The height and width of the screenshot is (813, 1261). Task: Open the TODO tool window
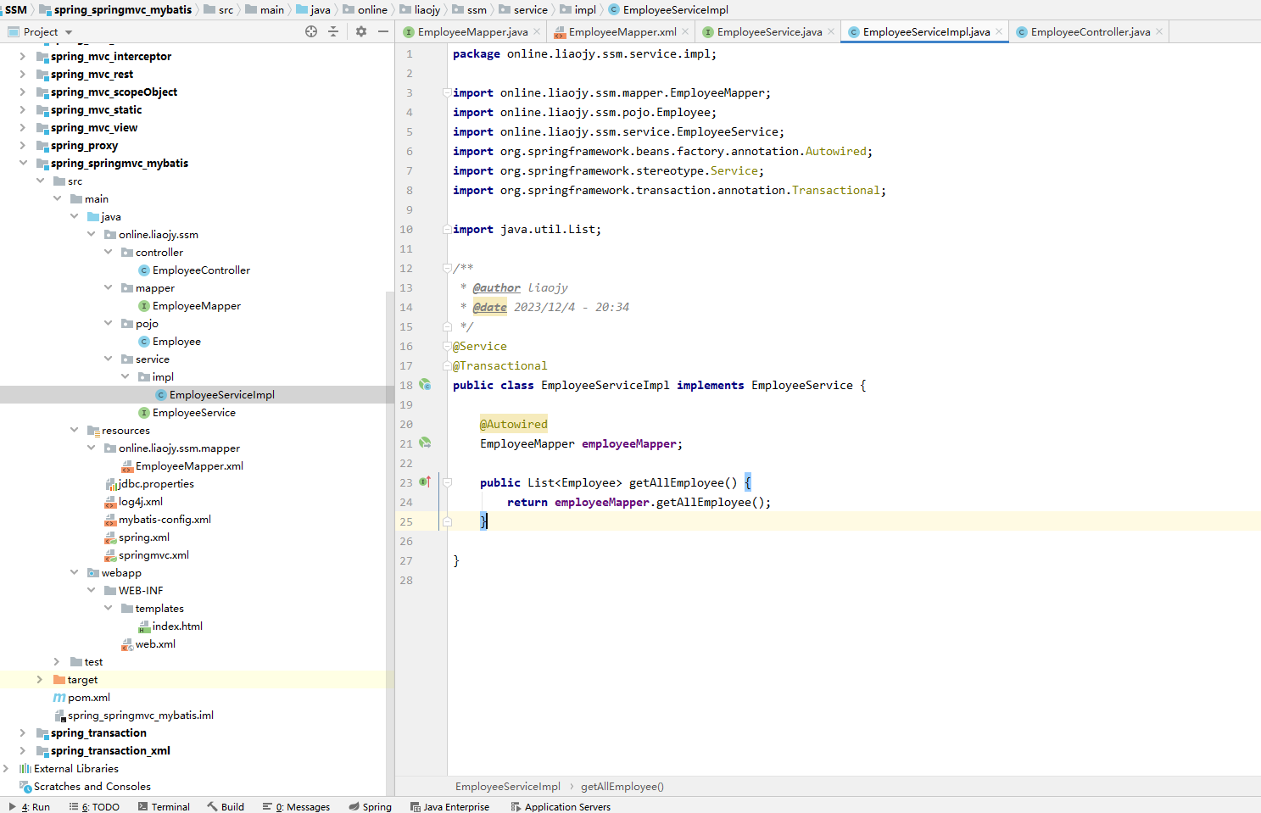click(x=94, y=806)
